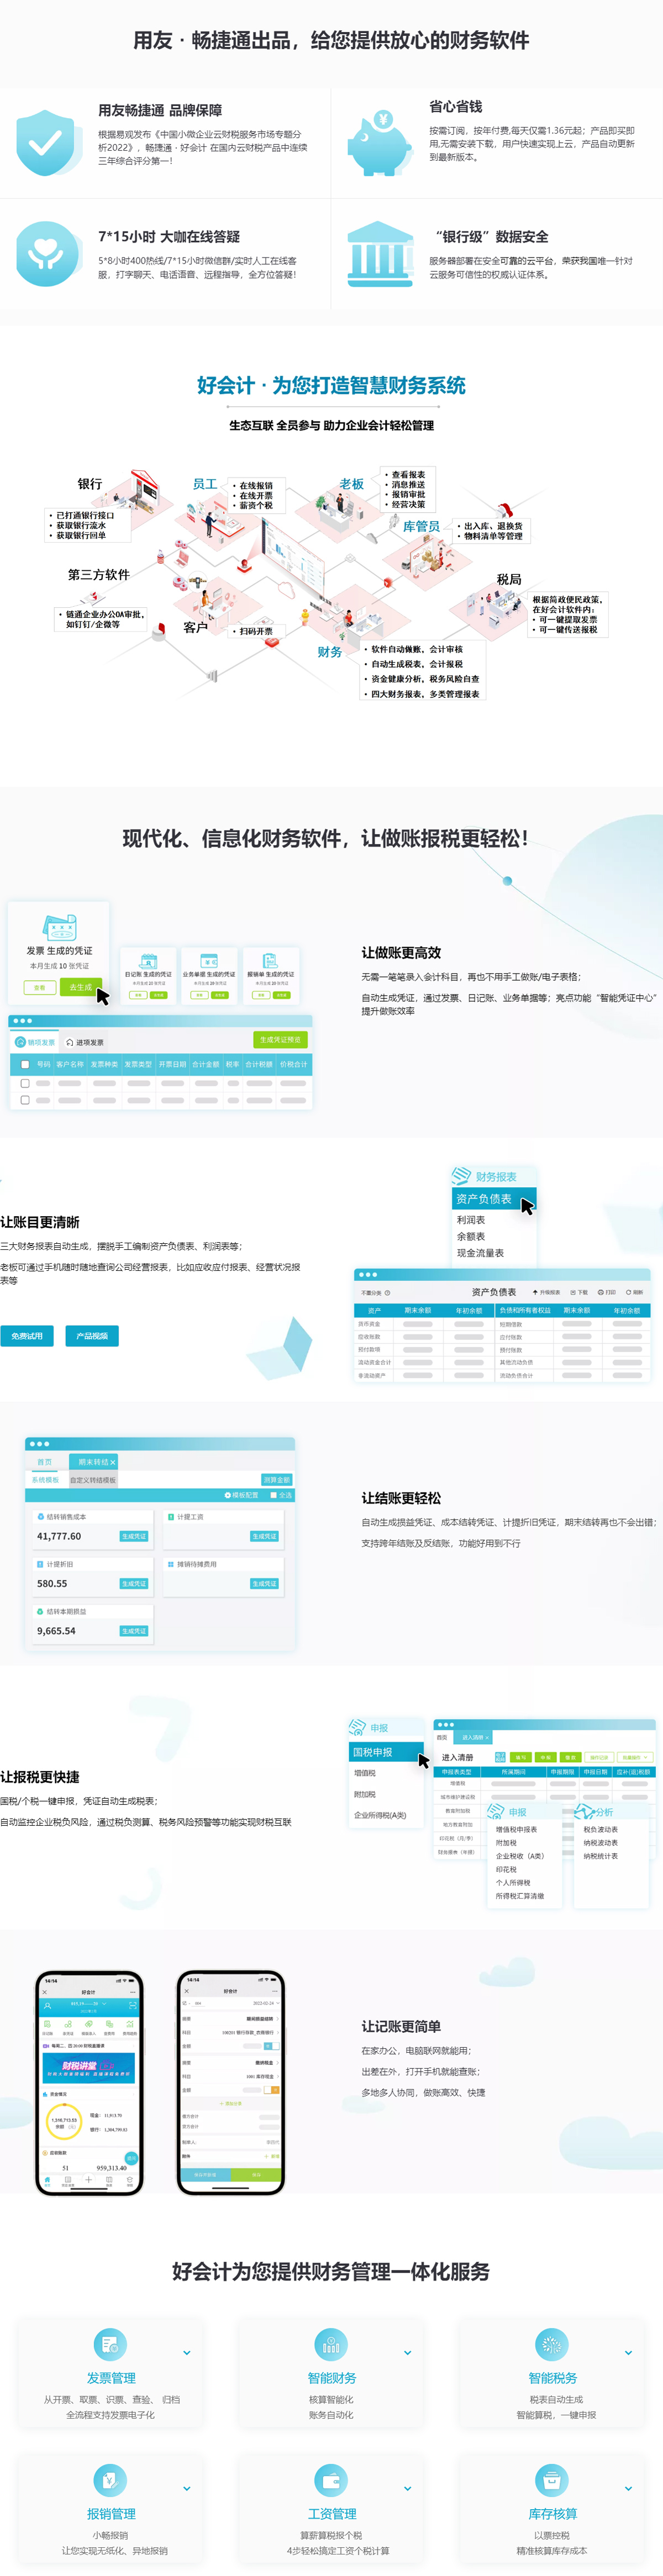Select 资产负债表 in 财务报表 menu
Screen dimensions: 663x2576
(x=494, y=1199)
